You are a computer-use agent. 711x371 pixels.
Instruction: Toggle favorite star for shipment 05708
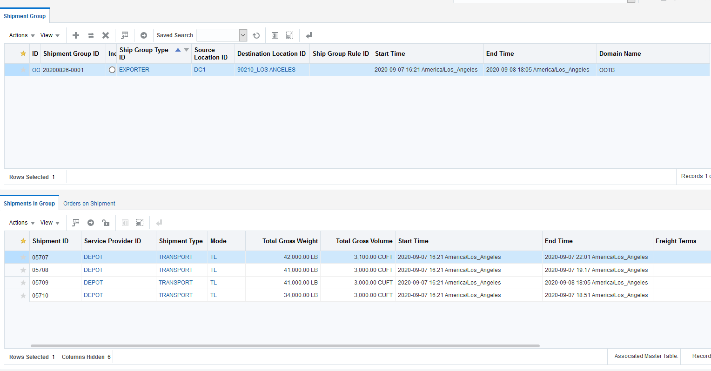(x=23, y=270)
